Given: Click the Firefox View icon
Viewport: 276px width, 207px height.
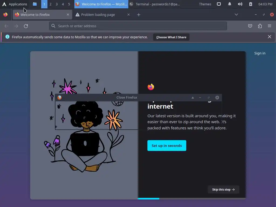Looking at the screenshot, I should (x=5, y=15).
